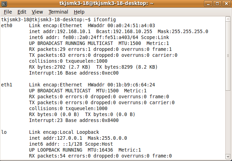This screenshot has width=232, height=161.
Task: Open the Terminal menu
Action: point(58,12)
